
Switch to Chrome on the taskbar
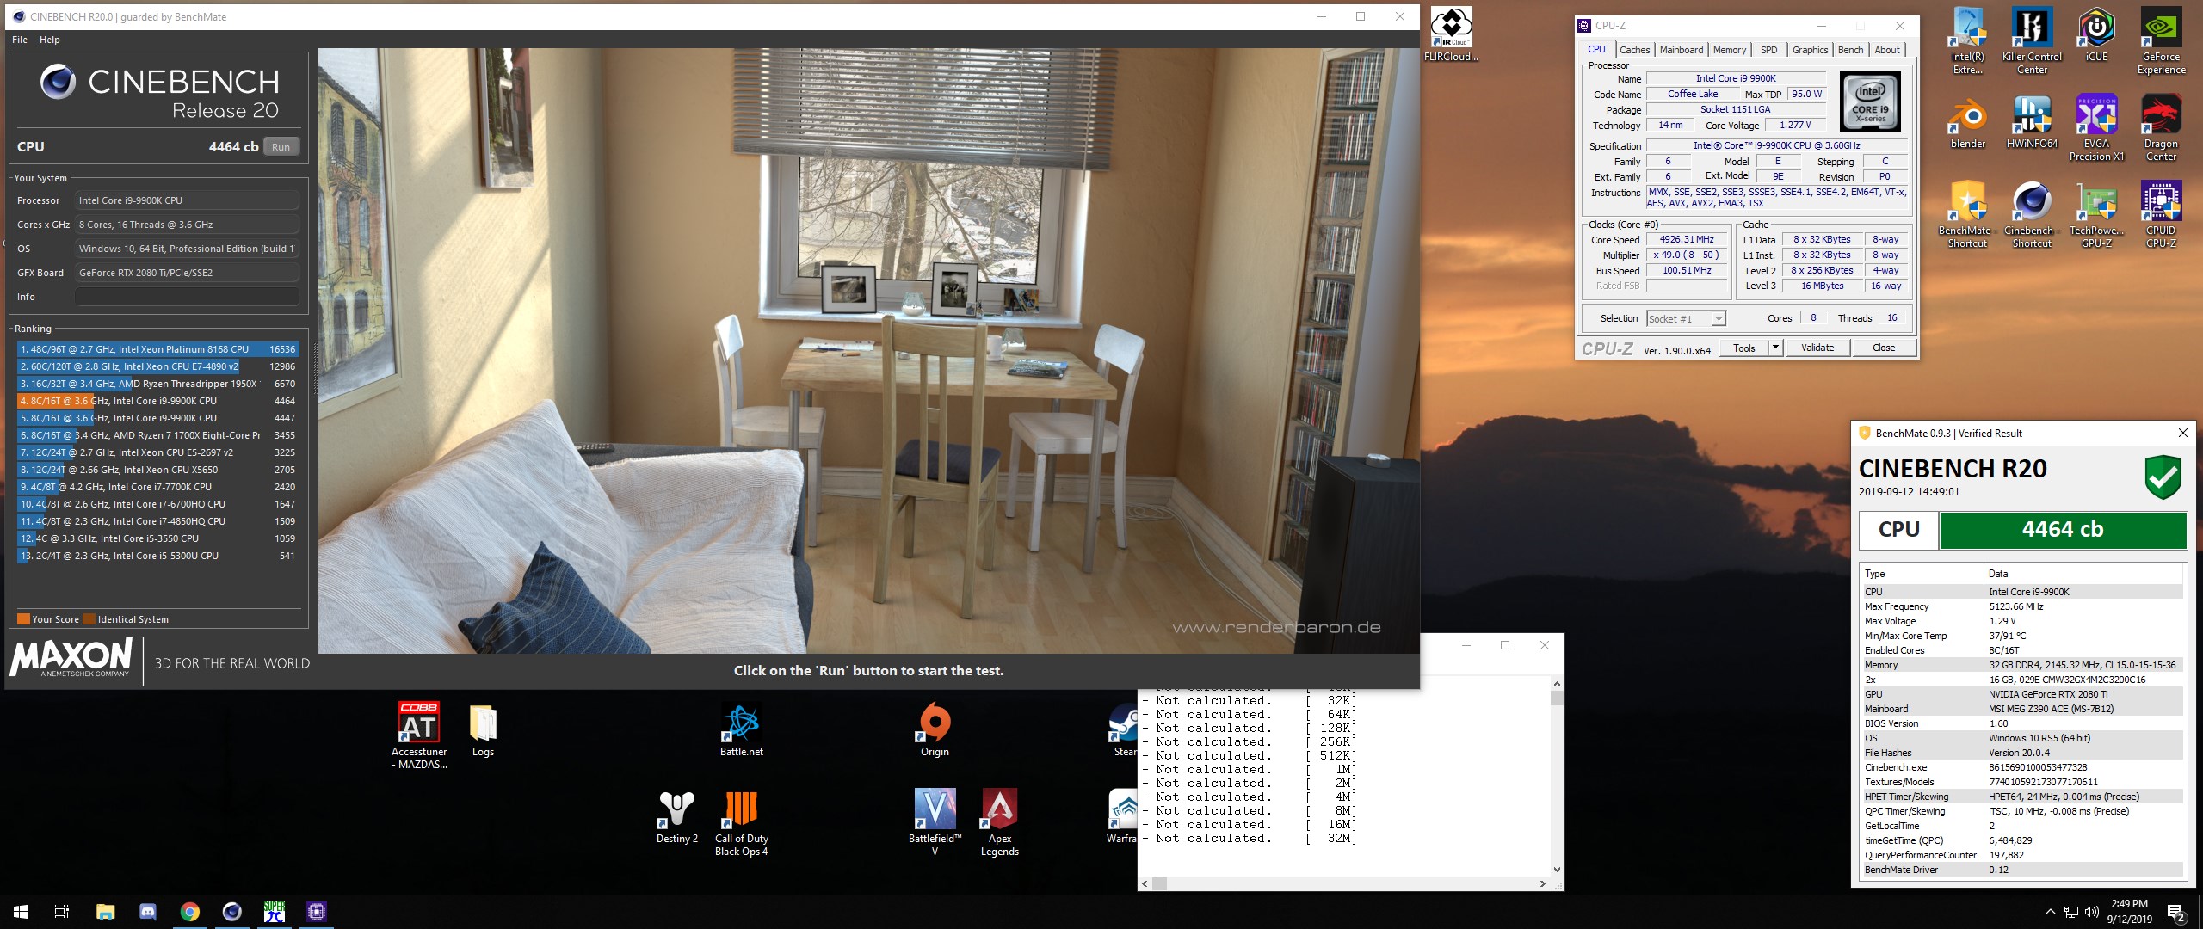click(189, 912)
